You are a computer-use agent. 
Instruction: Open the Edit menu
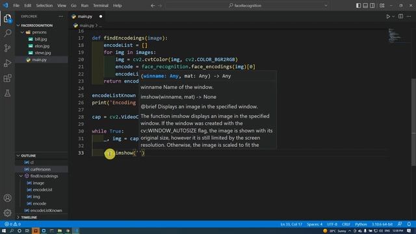(x=27, y=6)
